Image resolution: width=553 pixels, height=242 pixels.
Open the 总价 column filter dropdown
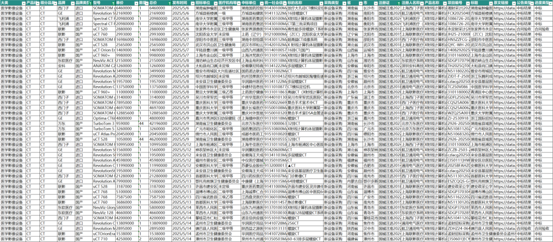169,3
